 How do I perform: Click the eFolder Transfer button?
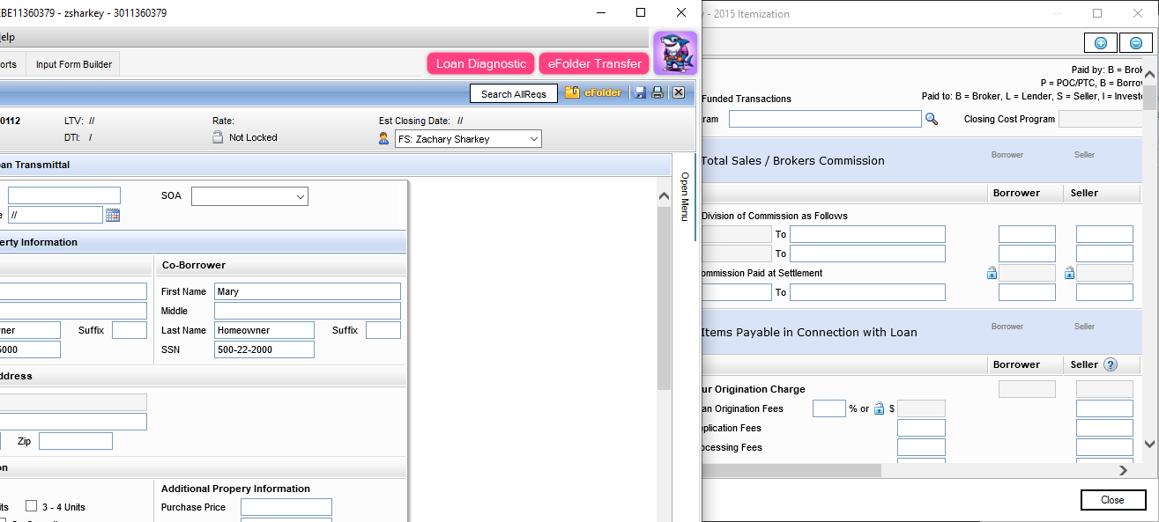click(x=594, y=63)
